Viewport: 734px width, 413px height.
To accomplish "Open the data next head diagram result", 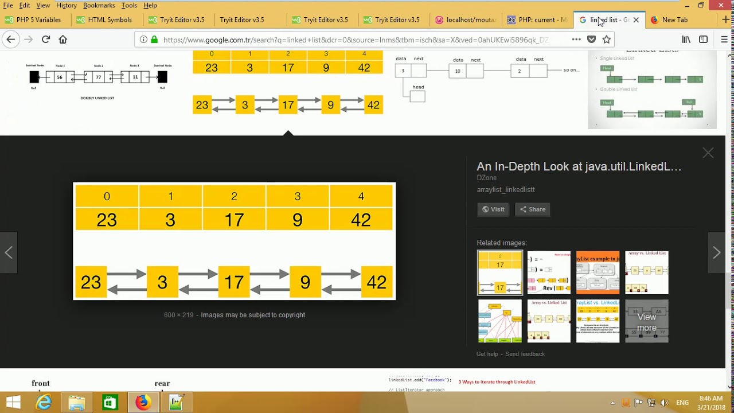I will click(487, 79).
